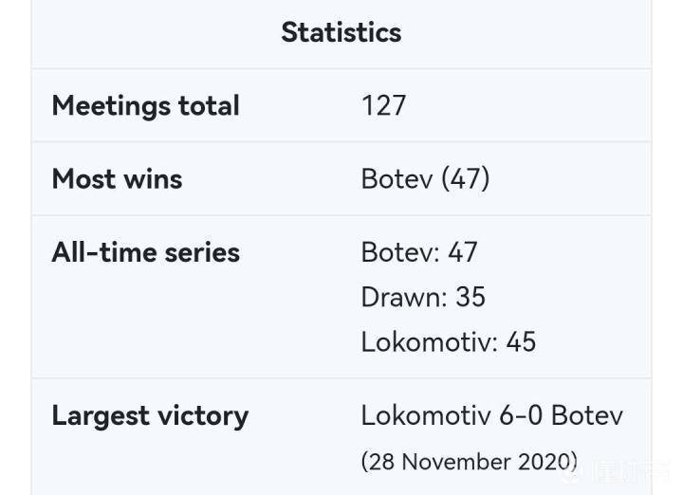Select the Meetings total label

coord(145,105)
